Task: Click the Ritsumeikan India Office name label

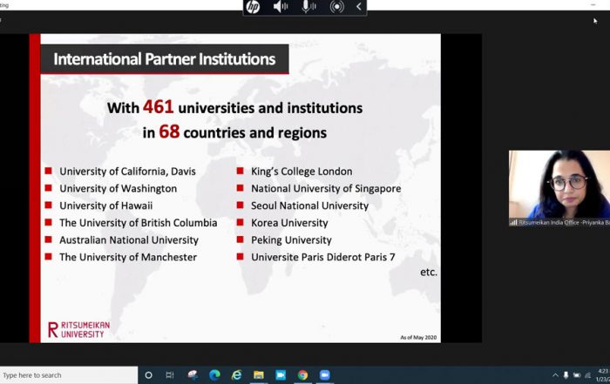Action: 564,223
